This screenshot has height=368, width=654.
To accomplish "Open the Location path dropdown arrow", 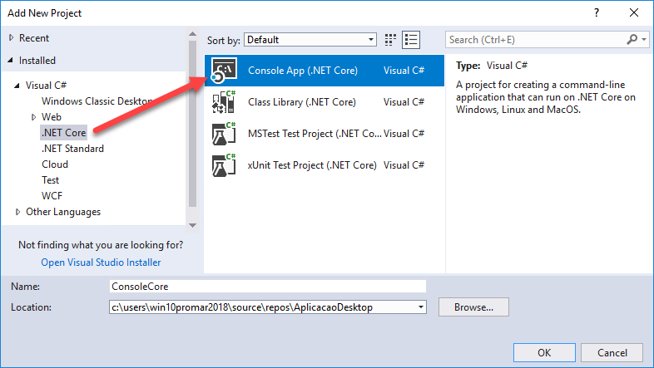I will coord(421,307).
